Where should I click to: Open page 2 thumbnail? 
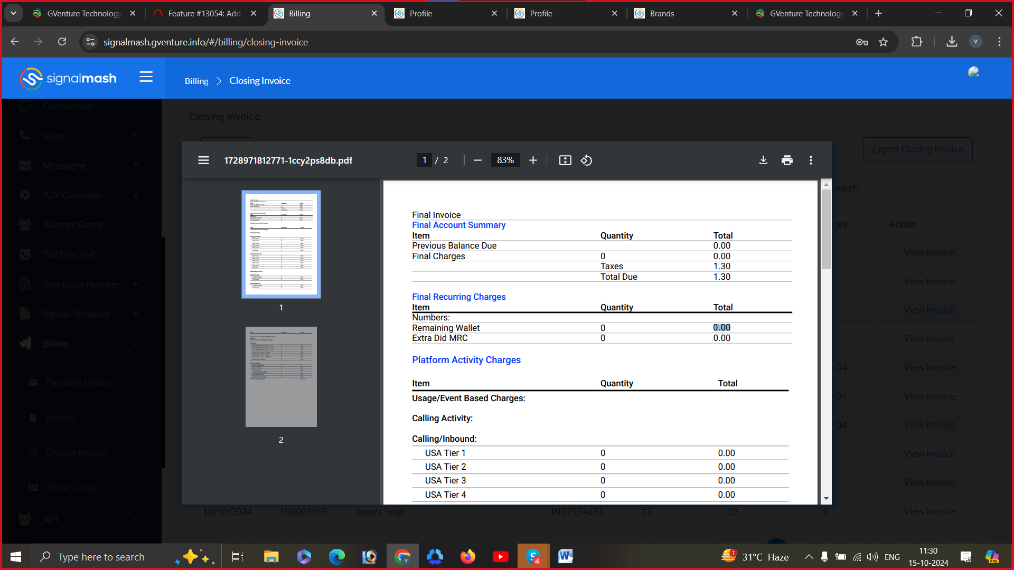pos(281,376)
